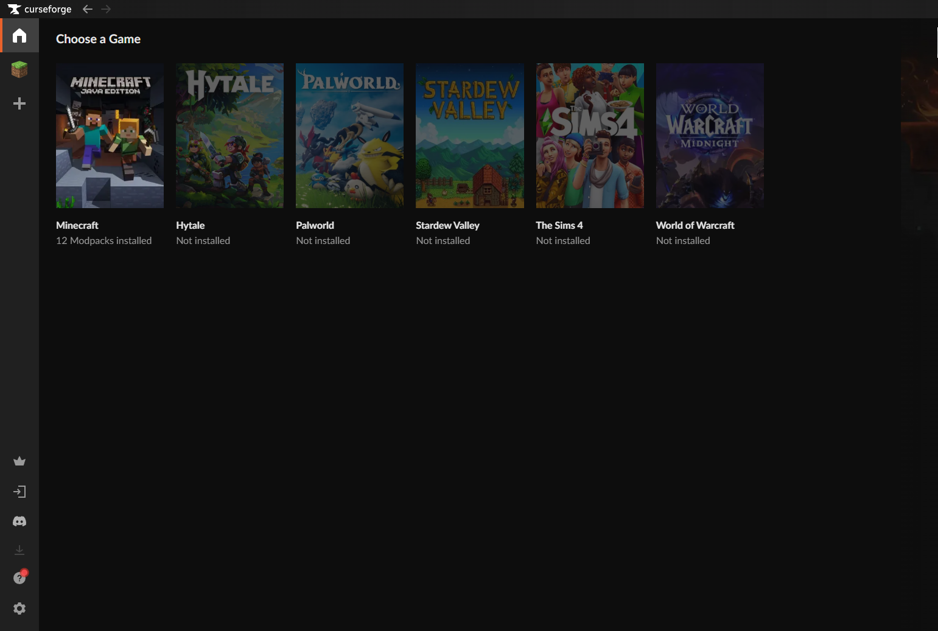938x631 pixels.
Task: Click 'Not installed' under Hytale
Action: click(203, 240)
